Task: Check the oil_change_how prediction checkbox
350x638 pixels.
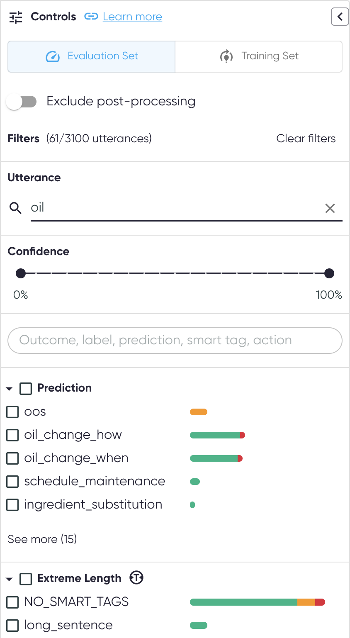Action: pyautogui.click(x=13, y=435)
